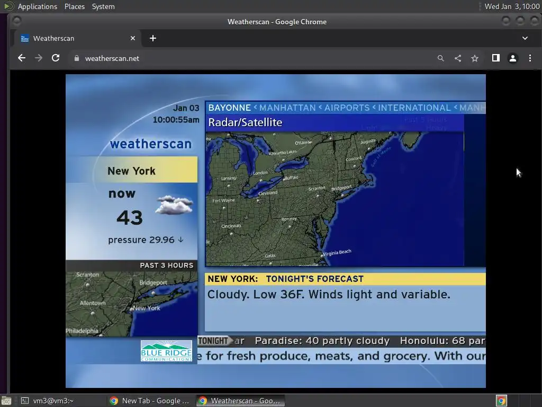542x407 pixels.
Task: Click the Radar/Satellite heading
Action: tap(246, 122)
